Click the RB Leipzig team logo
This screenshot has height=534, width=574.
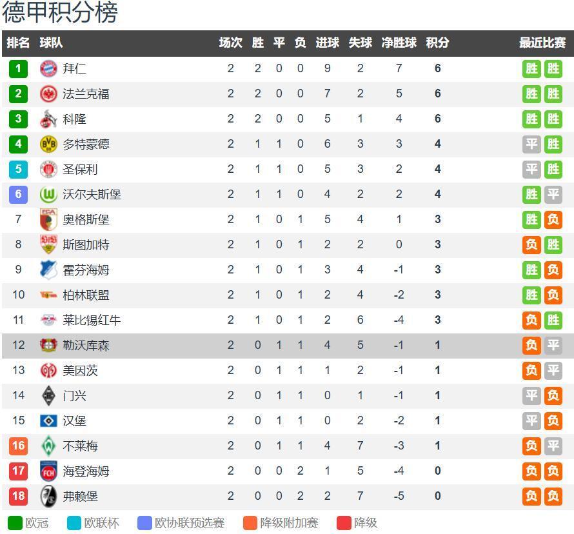pyautogui.click(x=48, y=320)
